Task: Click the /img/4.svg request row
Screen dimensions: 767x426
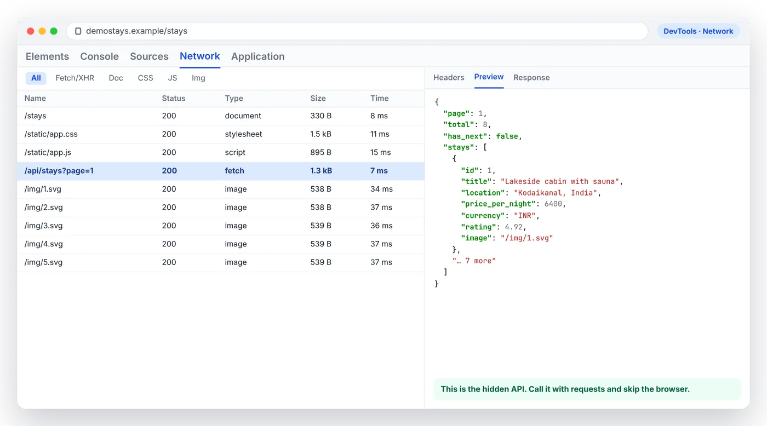Action: point(221,244)
